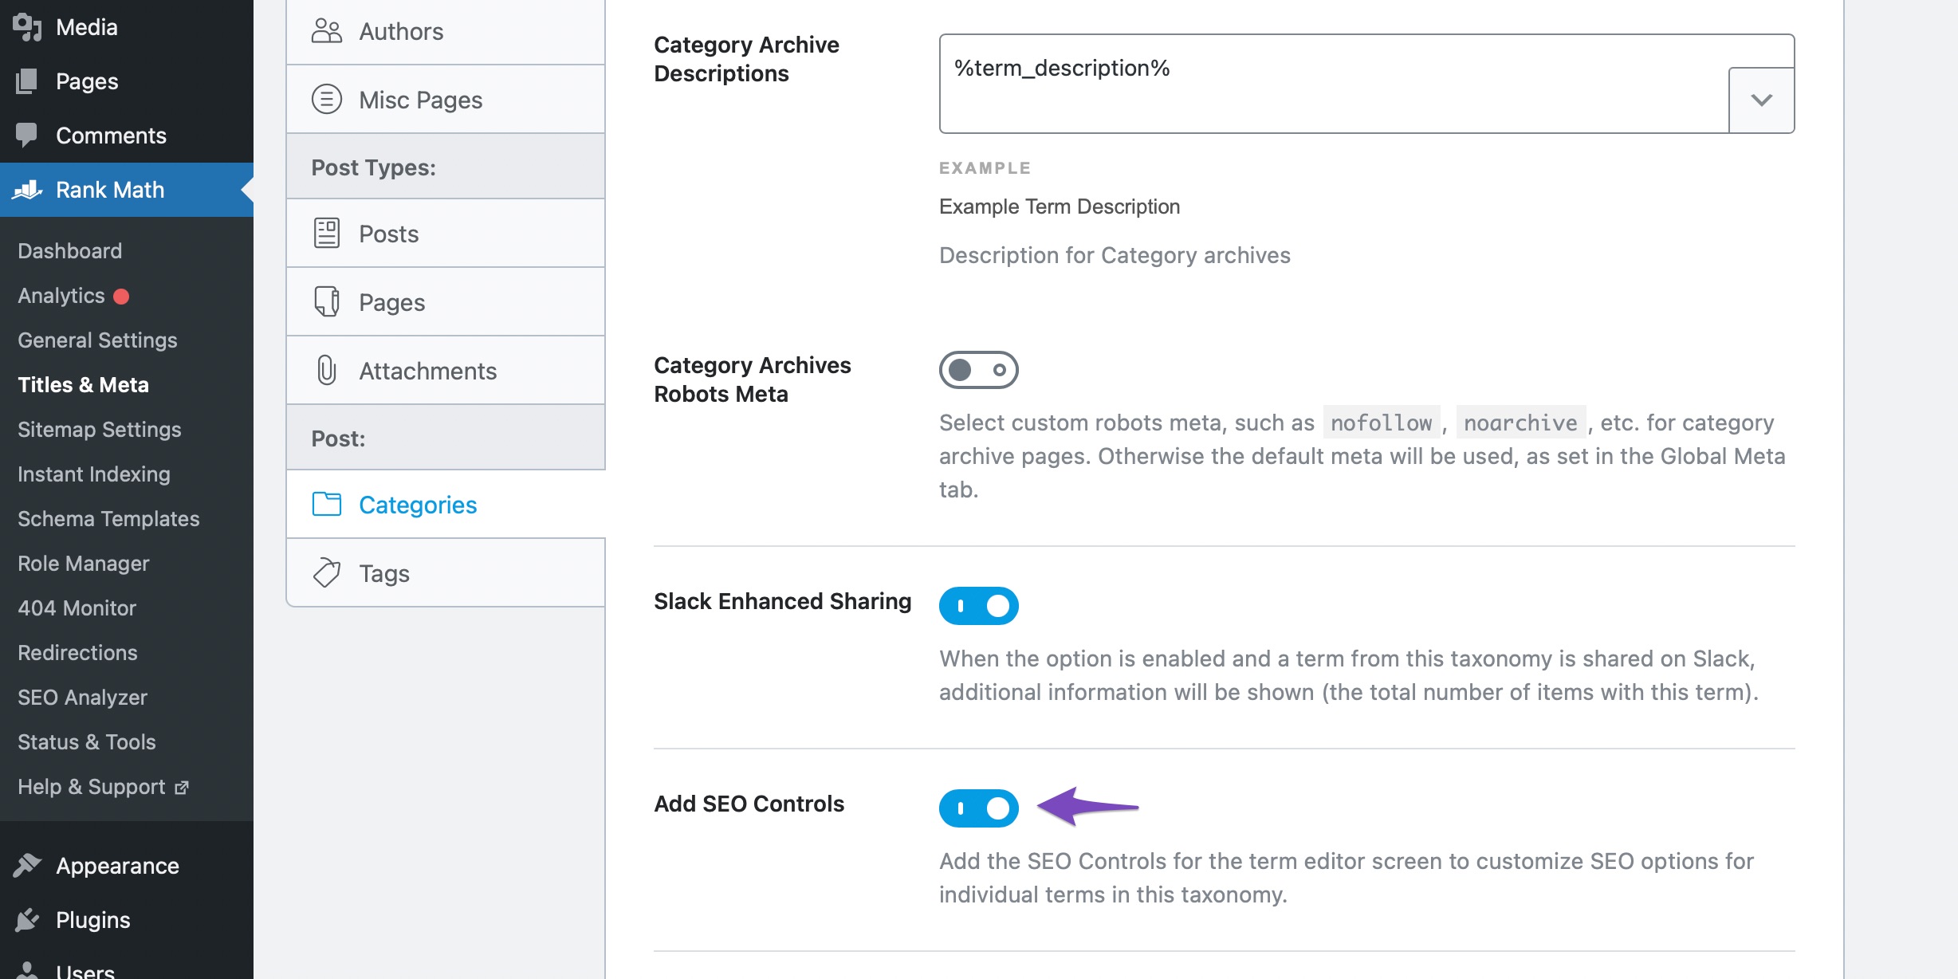This screenshot has height=979, width=1958.
Task: Select Titles & Meta menu item
Action: click(x=84, y=383)
